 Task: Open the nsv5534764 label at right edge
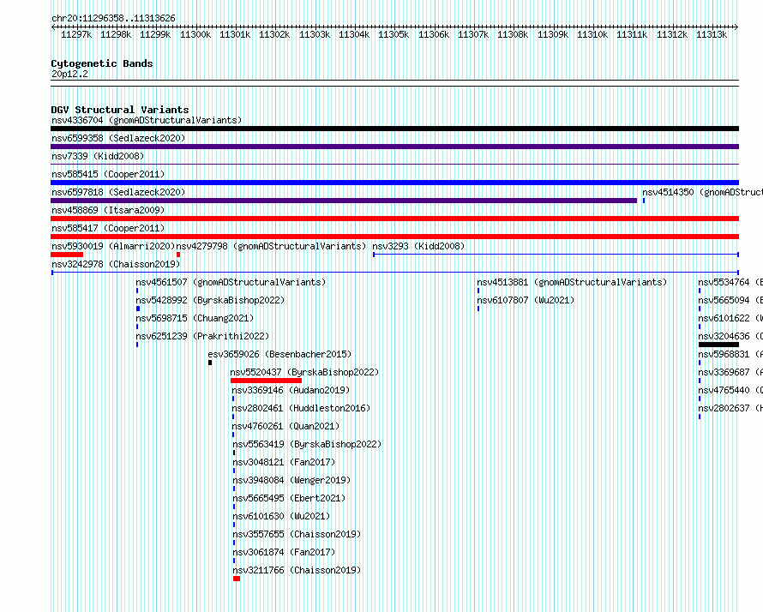pos(730,282)
